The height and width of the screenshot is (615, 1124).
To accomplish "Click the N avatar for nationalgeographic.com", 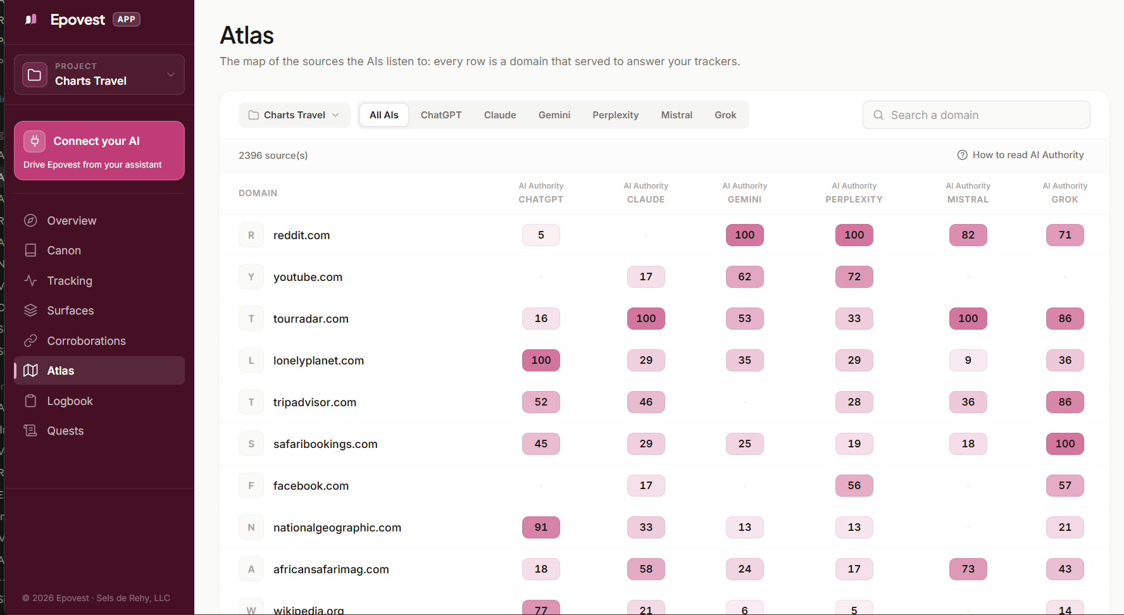I will coord(251,528).
